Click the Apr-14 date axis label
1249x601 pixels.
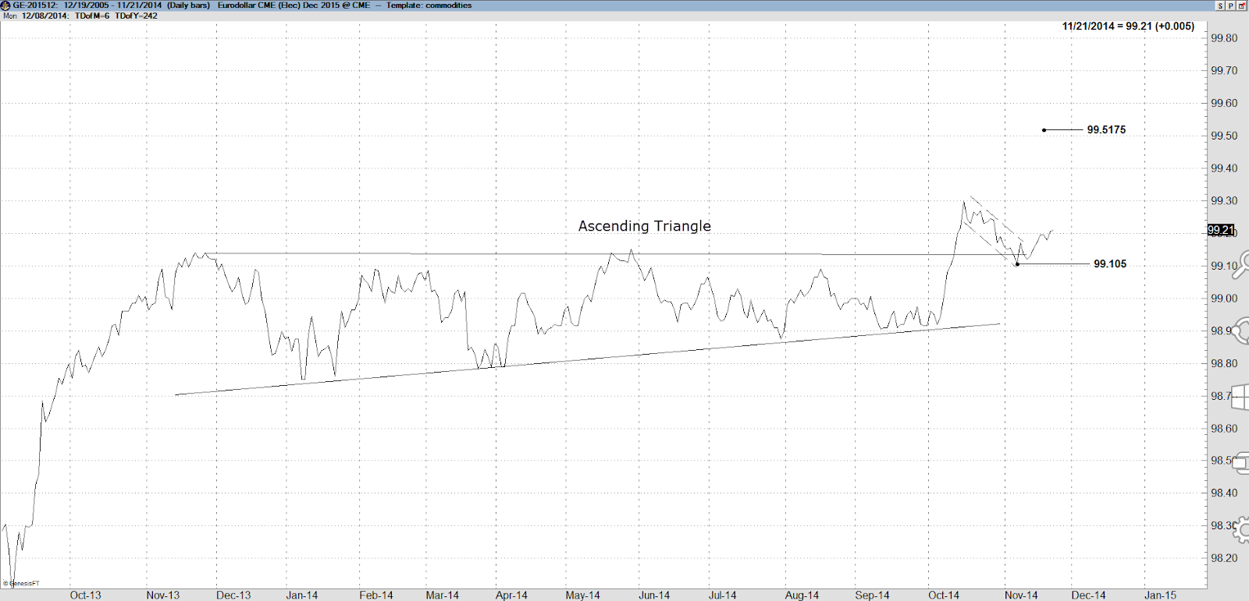click(511, 595)
